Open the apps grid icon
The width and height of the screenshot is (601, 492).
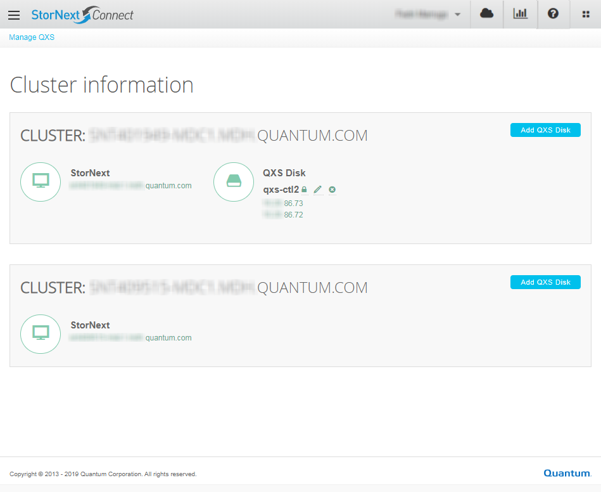[586, 14]
